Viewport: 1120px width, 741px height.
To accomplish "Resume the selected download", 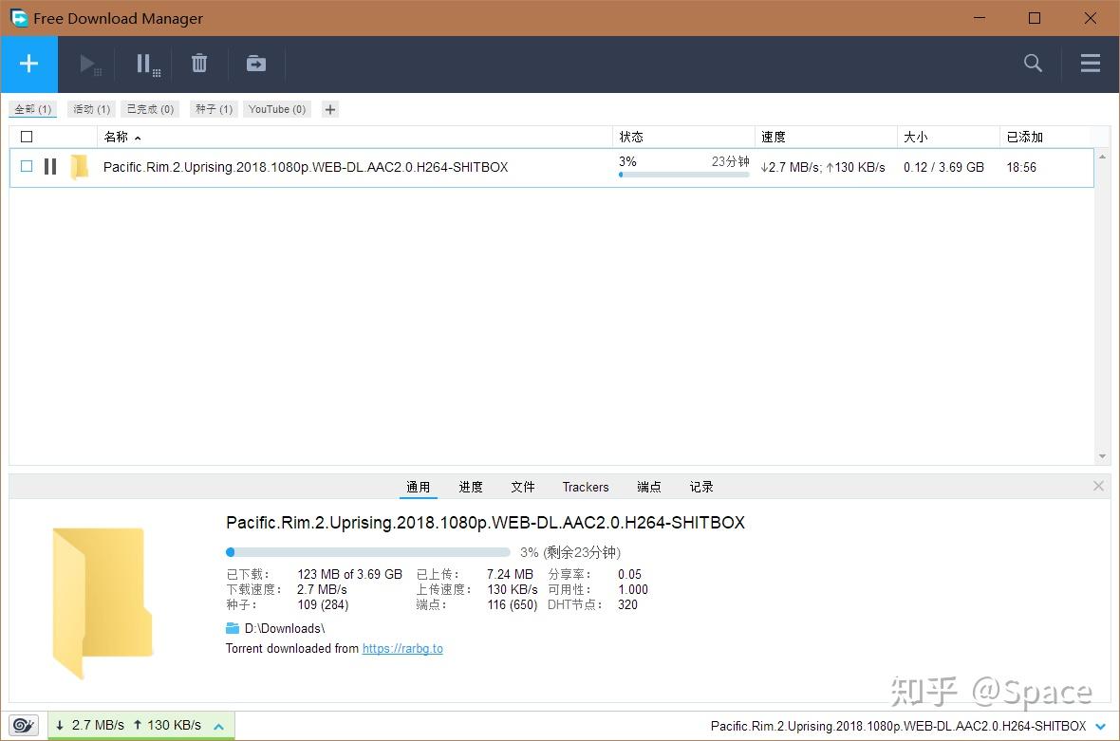I will tap(88, 64).
